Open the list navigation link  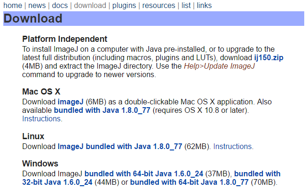186,6
